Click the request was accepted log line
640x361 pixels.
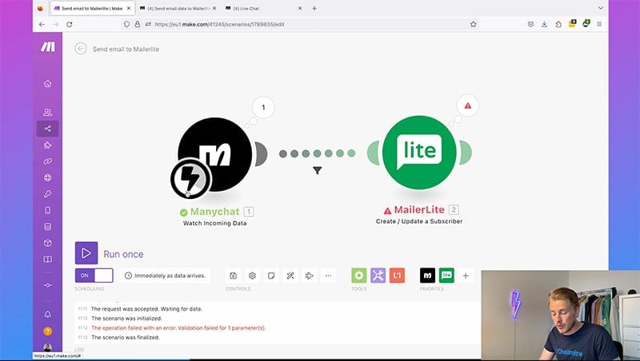click(x=146, y=309)
